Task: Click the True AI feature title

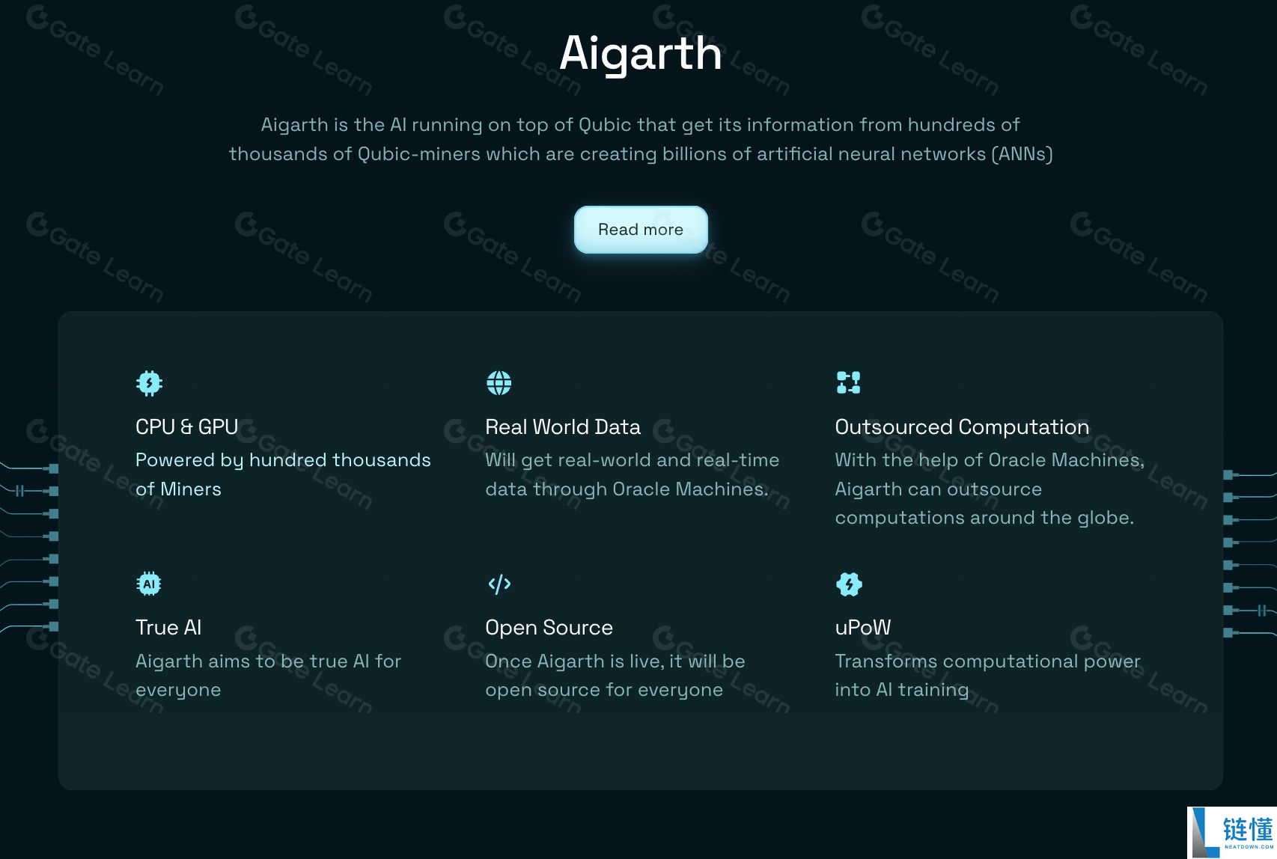Action: (168, 628)
